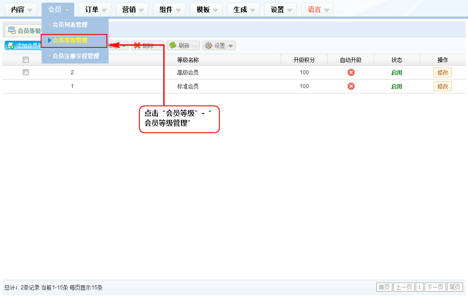The width and height of the screenshot is (468, 296).
Task: Click auto-upgrade red X icon for 高级会员
Action: point(351,72)
